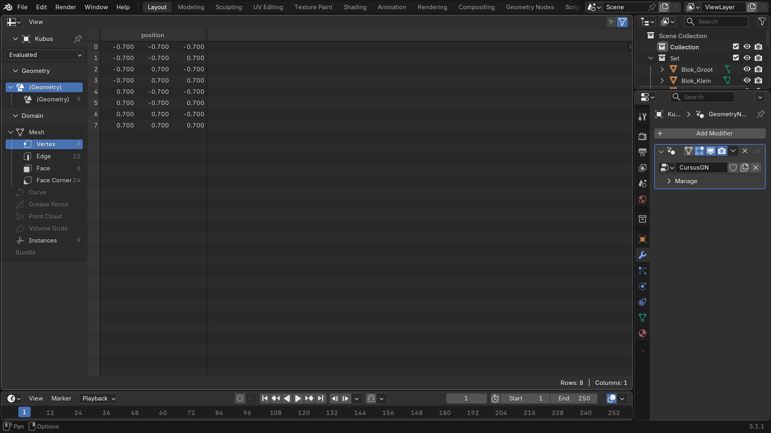Open the Scene properties tab
The height and width of the screenshot is (433, 771).
(x=642, y=184)
